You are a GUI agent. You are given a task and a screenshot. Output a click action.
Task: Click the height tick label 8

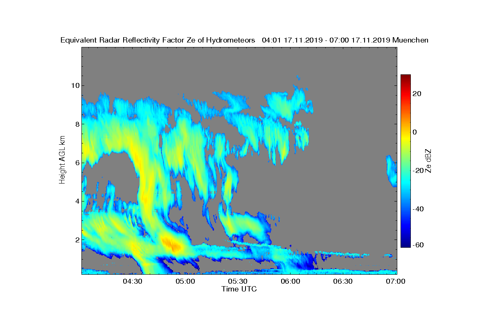[77, 124]
